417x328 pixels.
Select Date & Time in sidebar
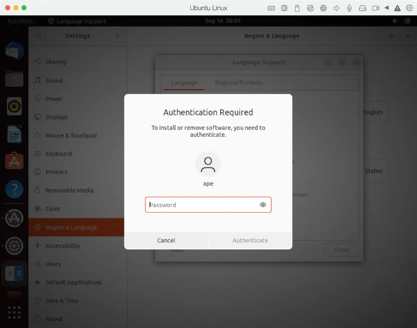tap(78, 300)
